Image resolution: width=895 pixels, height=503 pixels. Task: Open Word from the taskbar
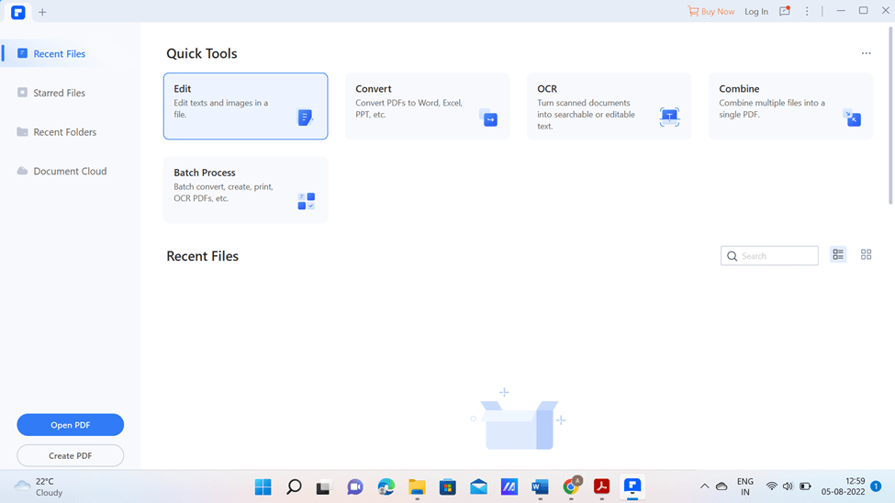(x=540, y=487)
